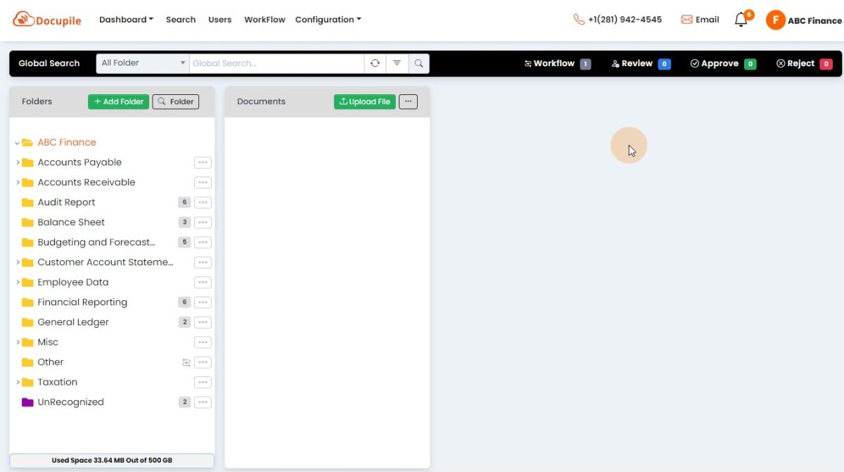844x472 pixels.
Task: Check the Used Space storage bar
Action: pyautogui.click(x=111, y=459)
